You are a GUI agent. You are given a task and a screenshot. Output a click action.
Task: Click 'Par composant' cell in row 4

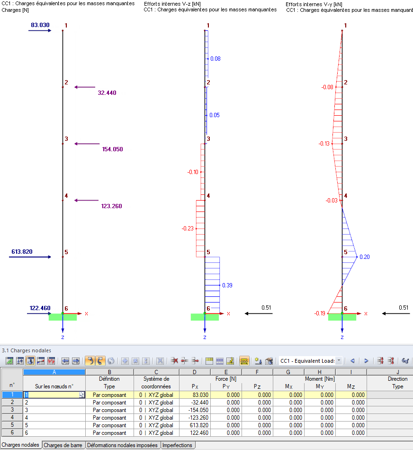[x=109, y=418]
